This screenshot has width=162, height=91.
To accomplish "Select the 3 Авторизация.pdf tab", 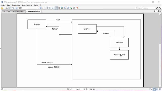I will [x=33, y=11].
